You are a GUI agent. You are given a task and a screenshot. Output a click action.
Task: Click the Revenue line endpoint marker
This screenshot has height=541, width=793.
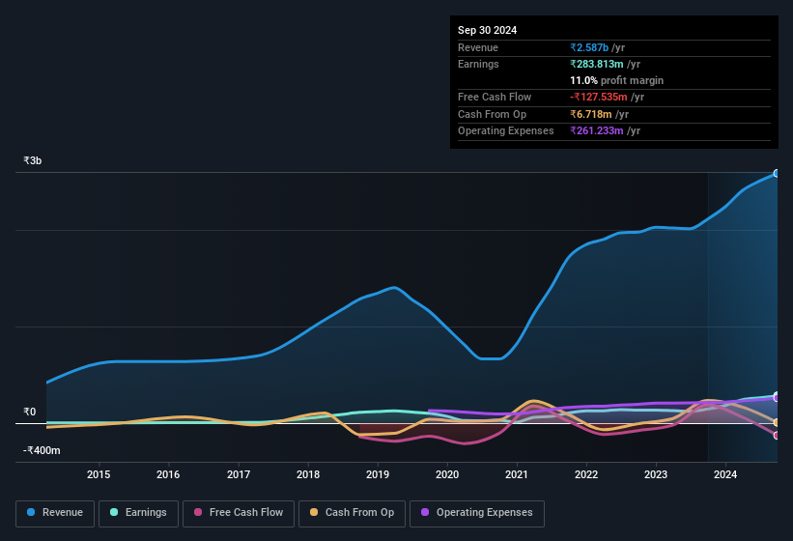(x=777, y=174)
